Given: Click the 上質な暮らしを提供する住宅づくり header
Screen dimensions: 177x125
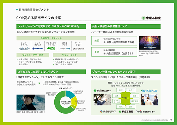Looking at the screenshot, I should coord(51,72).
